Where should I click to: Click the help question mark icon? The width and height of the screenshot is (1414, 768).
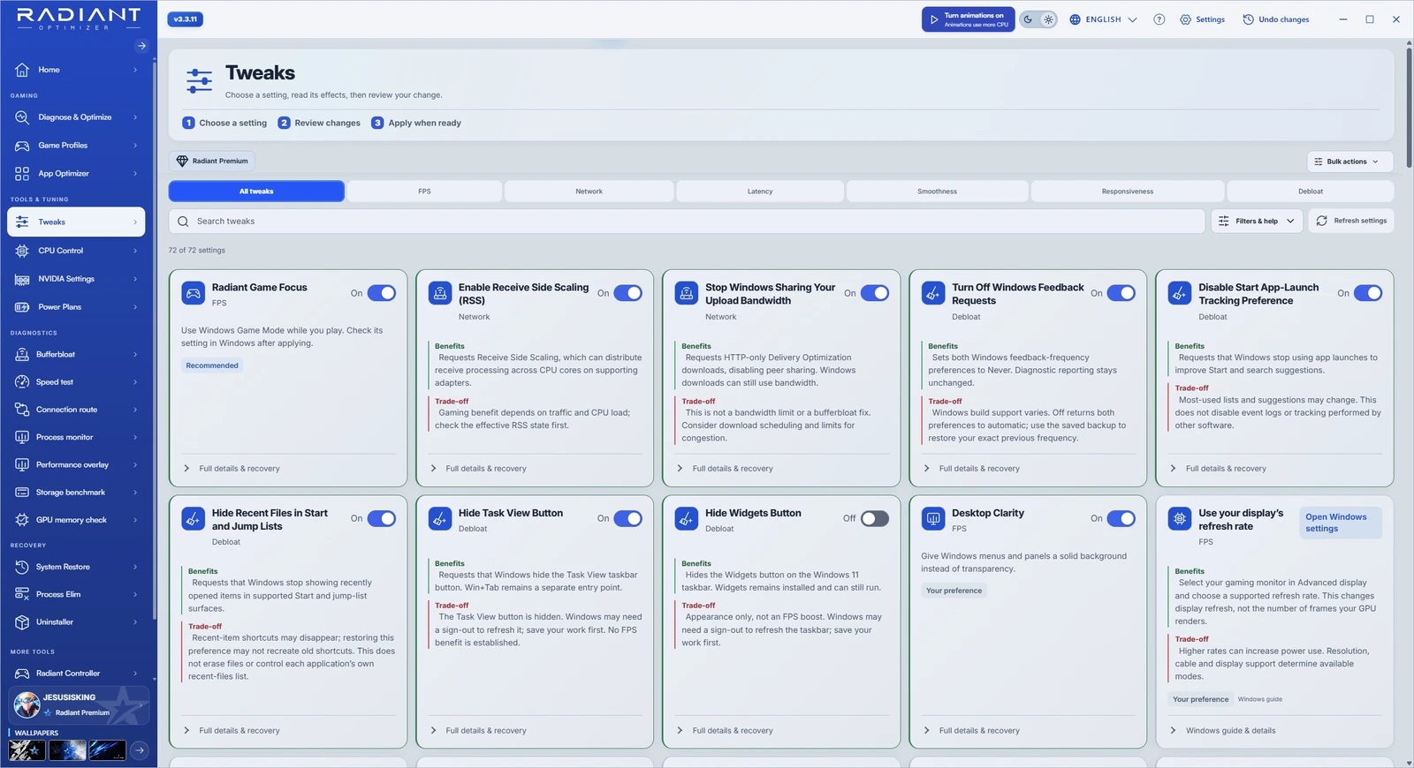tap(1159, 19)
